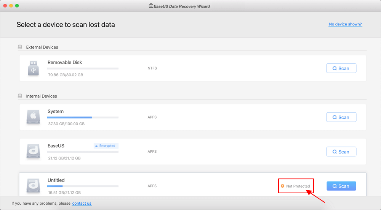The height and width of the screenshot is (210, 381).
Task: Click the 'Not Protected' status text
Action: tap(298, 186)
